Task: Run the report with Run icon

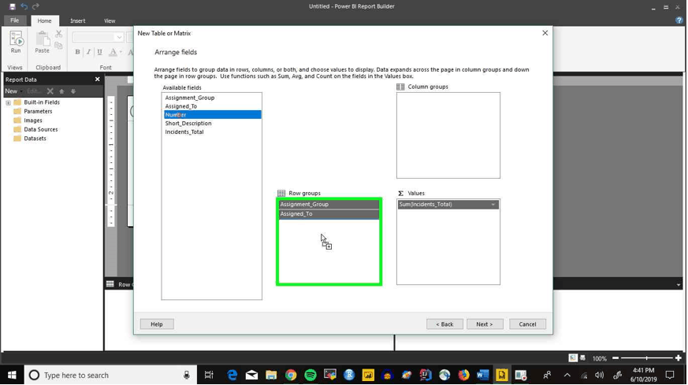Action: (x=16, y=42)
